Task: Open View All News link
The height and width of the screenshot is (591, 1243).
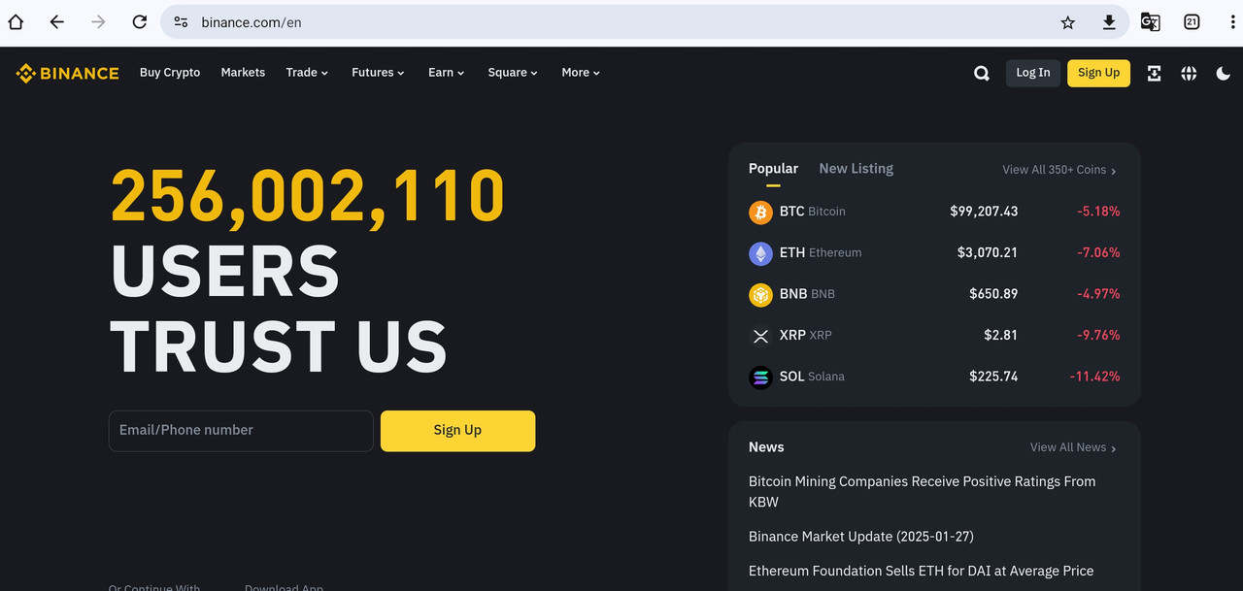Action: click(x=1073, y=447)
